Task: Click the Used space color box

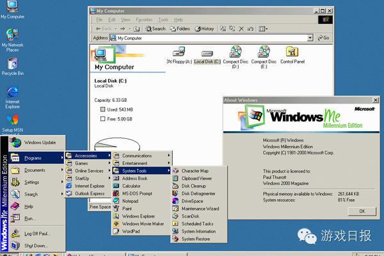Action: 103,109
